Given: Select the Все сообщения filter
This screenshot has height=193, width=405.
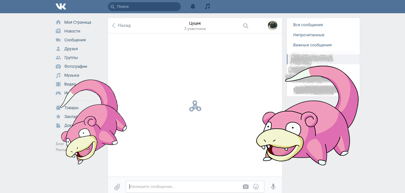Looking at the screenshot, I should (308, 25).
